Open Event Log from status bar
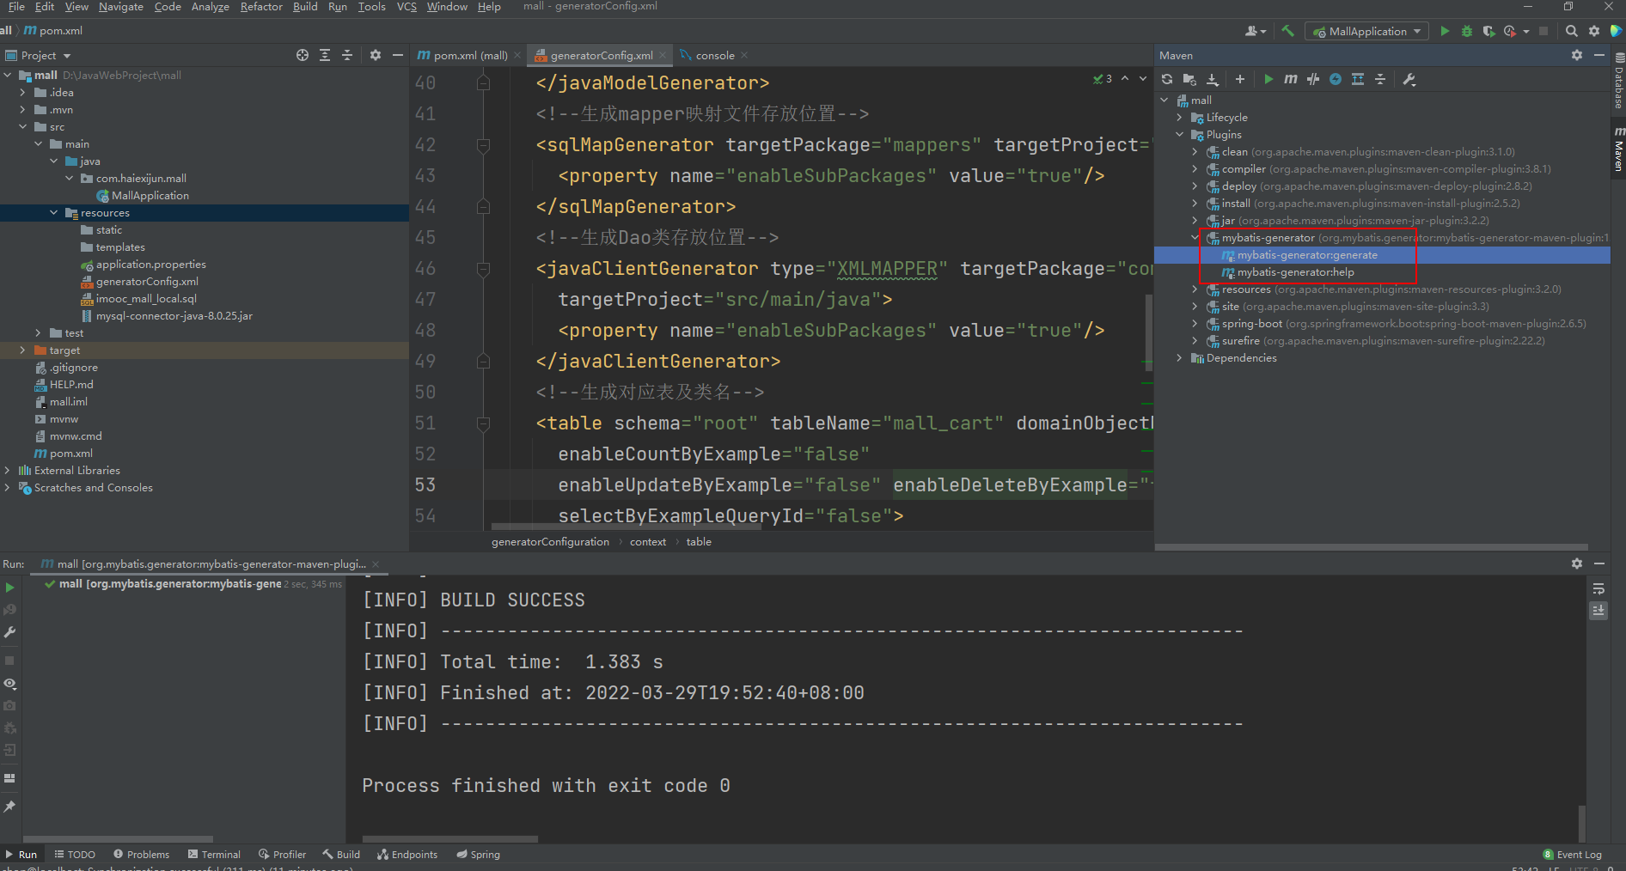This screenshot has width=1626, height=871. point(1573,855)
